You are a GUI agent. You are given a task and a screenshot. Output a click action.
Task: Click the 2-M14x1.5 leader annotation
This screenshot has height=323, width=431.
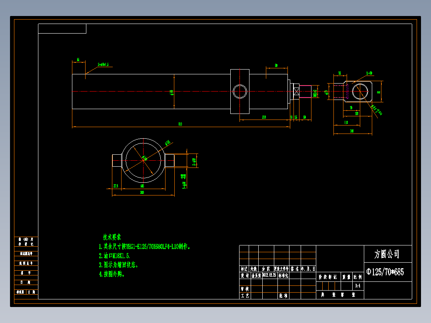[103, 65]
